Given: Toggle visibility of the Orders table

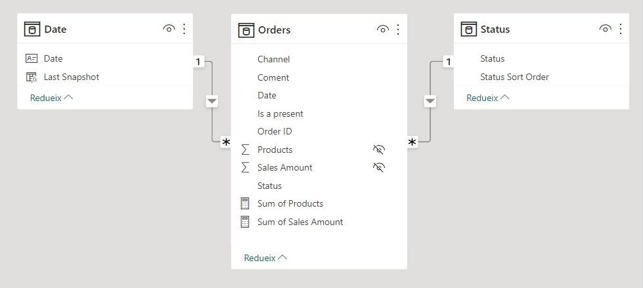Looking at the screenshot, I should [x=383, y=30].
